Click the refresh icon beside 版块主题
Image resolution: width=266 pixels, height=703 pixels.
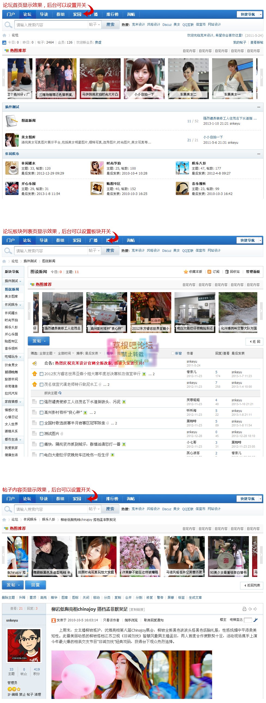tap(60, 393)
